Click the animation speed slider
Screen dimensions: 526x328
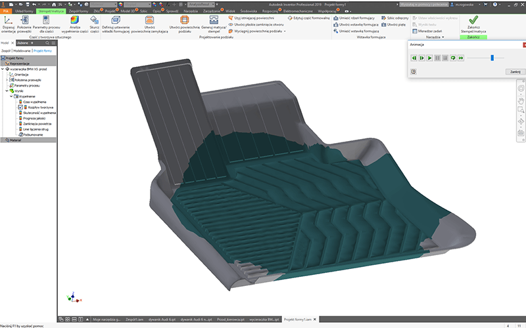coord(491,58)
